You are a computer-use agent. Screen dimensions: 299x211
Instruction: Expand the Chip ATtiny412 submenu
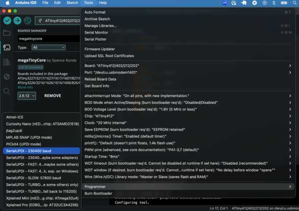coord(188,116)
